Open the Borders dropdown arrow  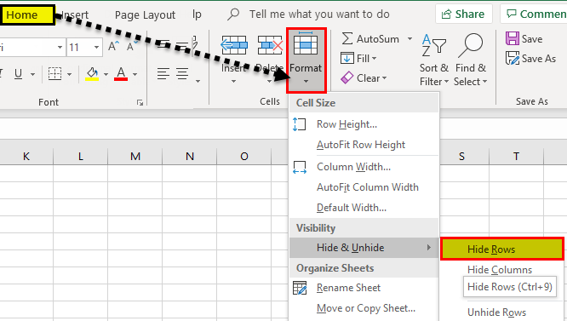tap(70, 75)
